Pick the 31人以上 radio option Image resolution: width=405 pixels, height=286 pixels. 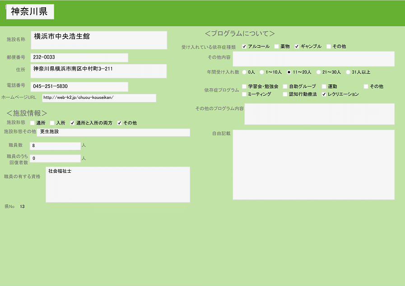coord(348,72)
